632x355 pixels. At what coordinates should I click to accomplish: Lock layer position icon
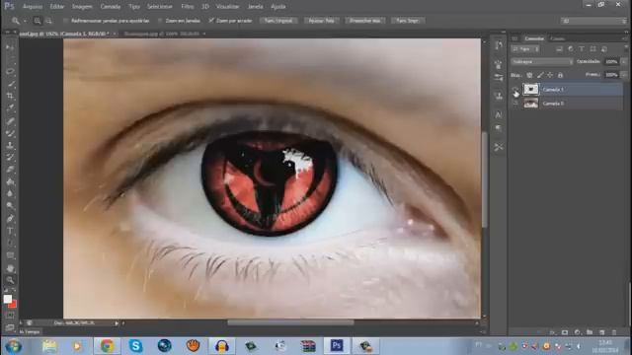coord(550,75)
